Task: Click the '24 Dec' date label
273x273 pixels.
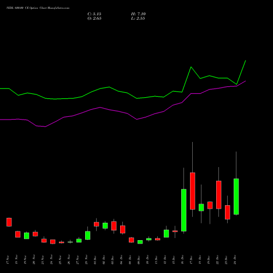Action: pyautogui.click(x=235, y=260)
